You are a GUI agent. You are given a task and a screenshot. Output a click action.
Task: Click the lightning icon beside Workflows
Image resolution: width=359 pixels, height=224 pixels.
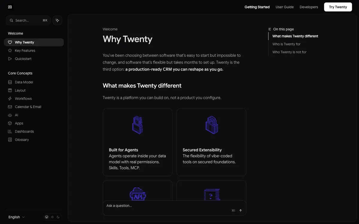click(10, 99)
